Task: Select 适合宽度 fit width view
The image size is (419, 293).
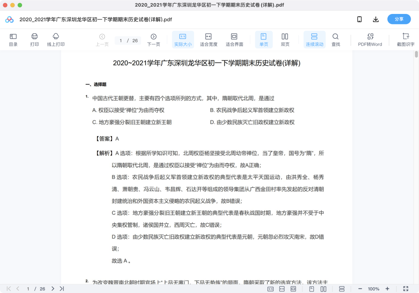Action: [208, 40]
